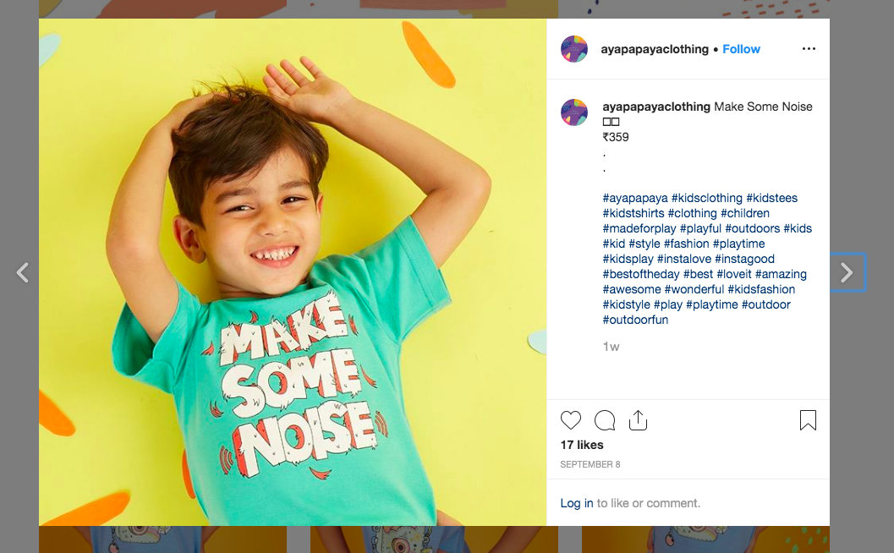Open the #outdoorfun hashtag
894x553 pixels.
tap(635, 320)
